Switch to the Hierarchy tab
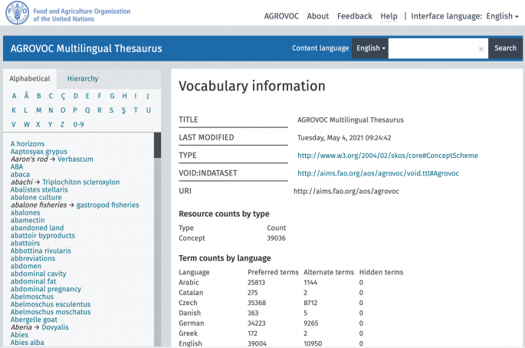 coord(83,79)
